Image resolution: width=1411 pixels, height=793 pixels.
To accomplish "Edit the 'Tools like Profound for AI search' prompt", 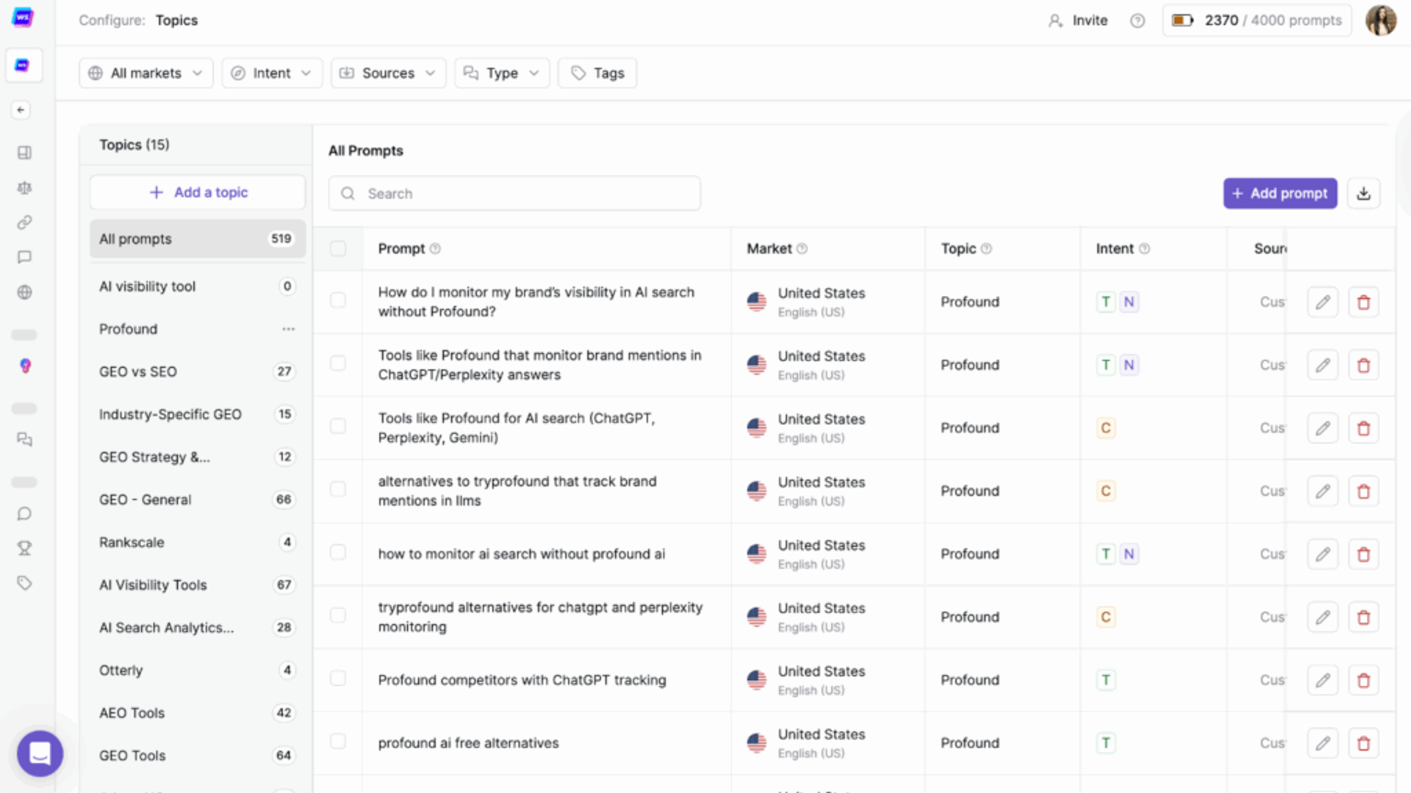I will point(1323,428).
